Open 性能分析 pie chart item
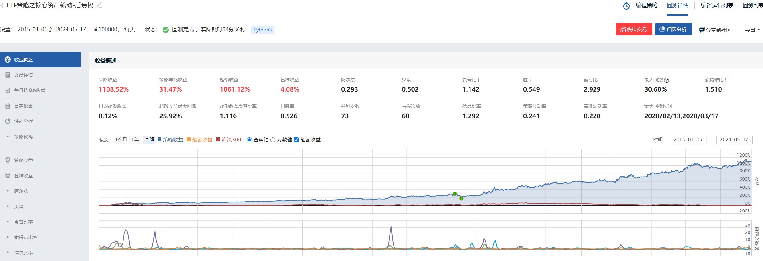763x261 pixels. click(x=8, y=121)
